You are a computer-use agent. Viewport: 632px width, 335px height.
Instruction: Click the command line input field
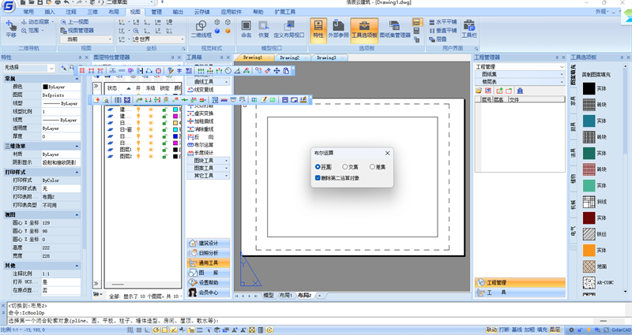coord(314,321)
